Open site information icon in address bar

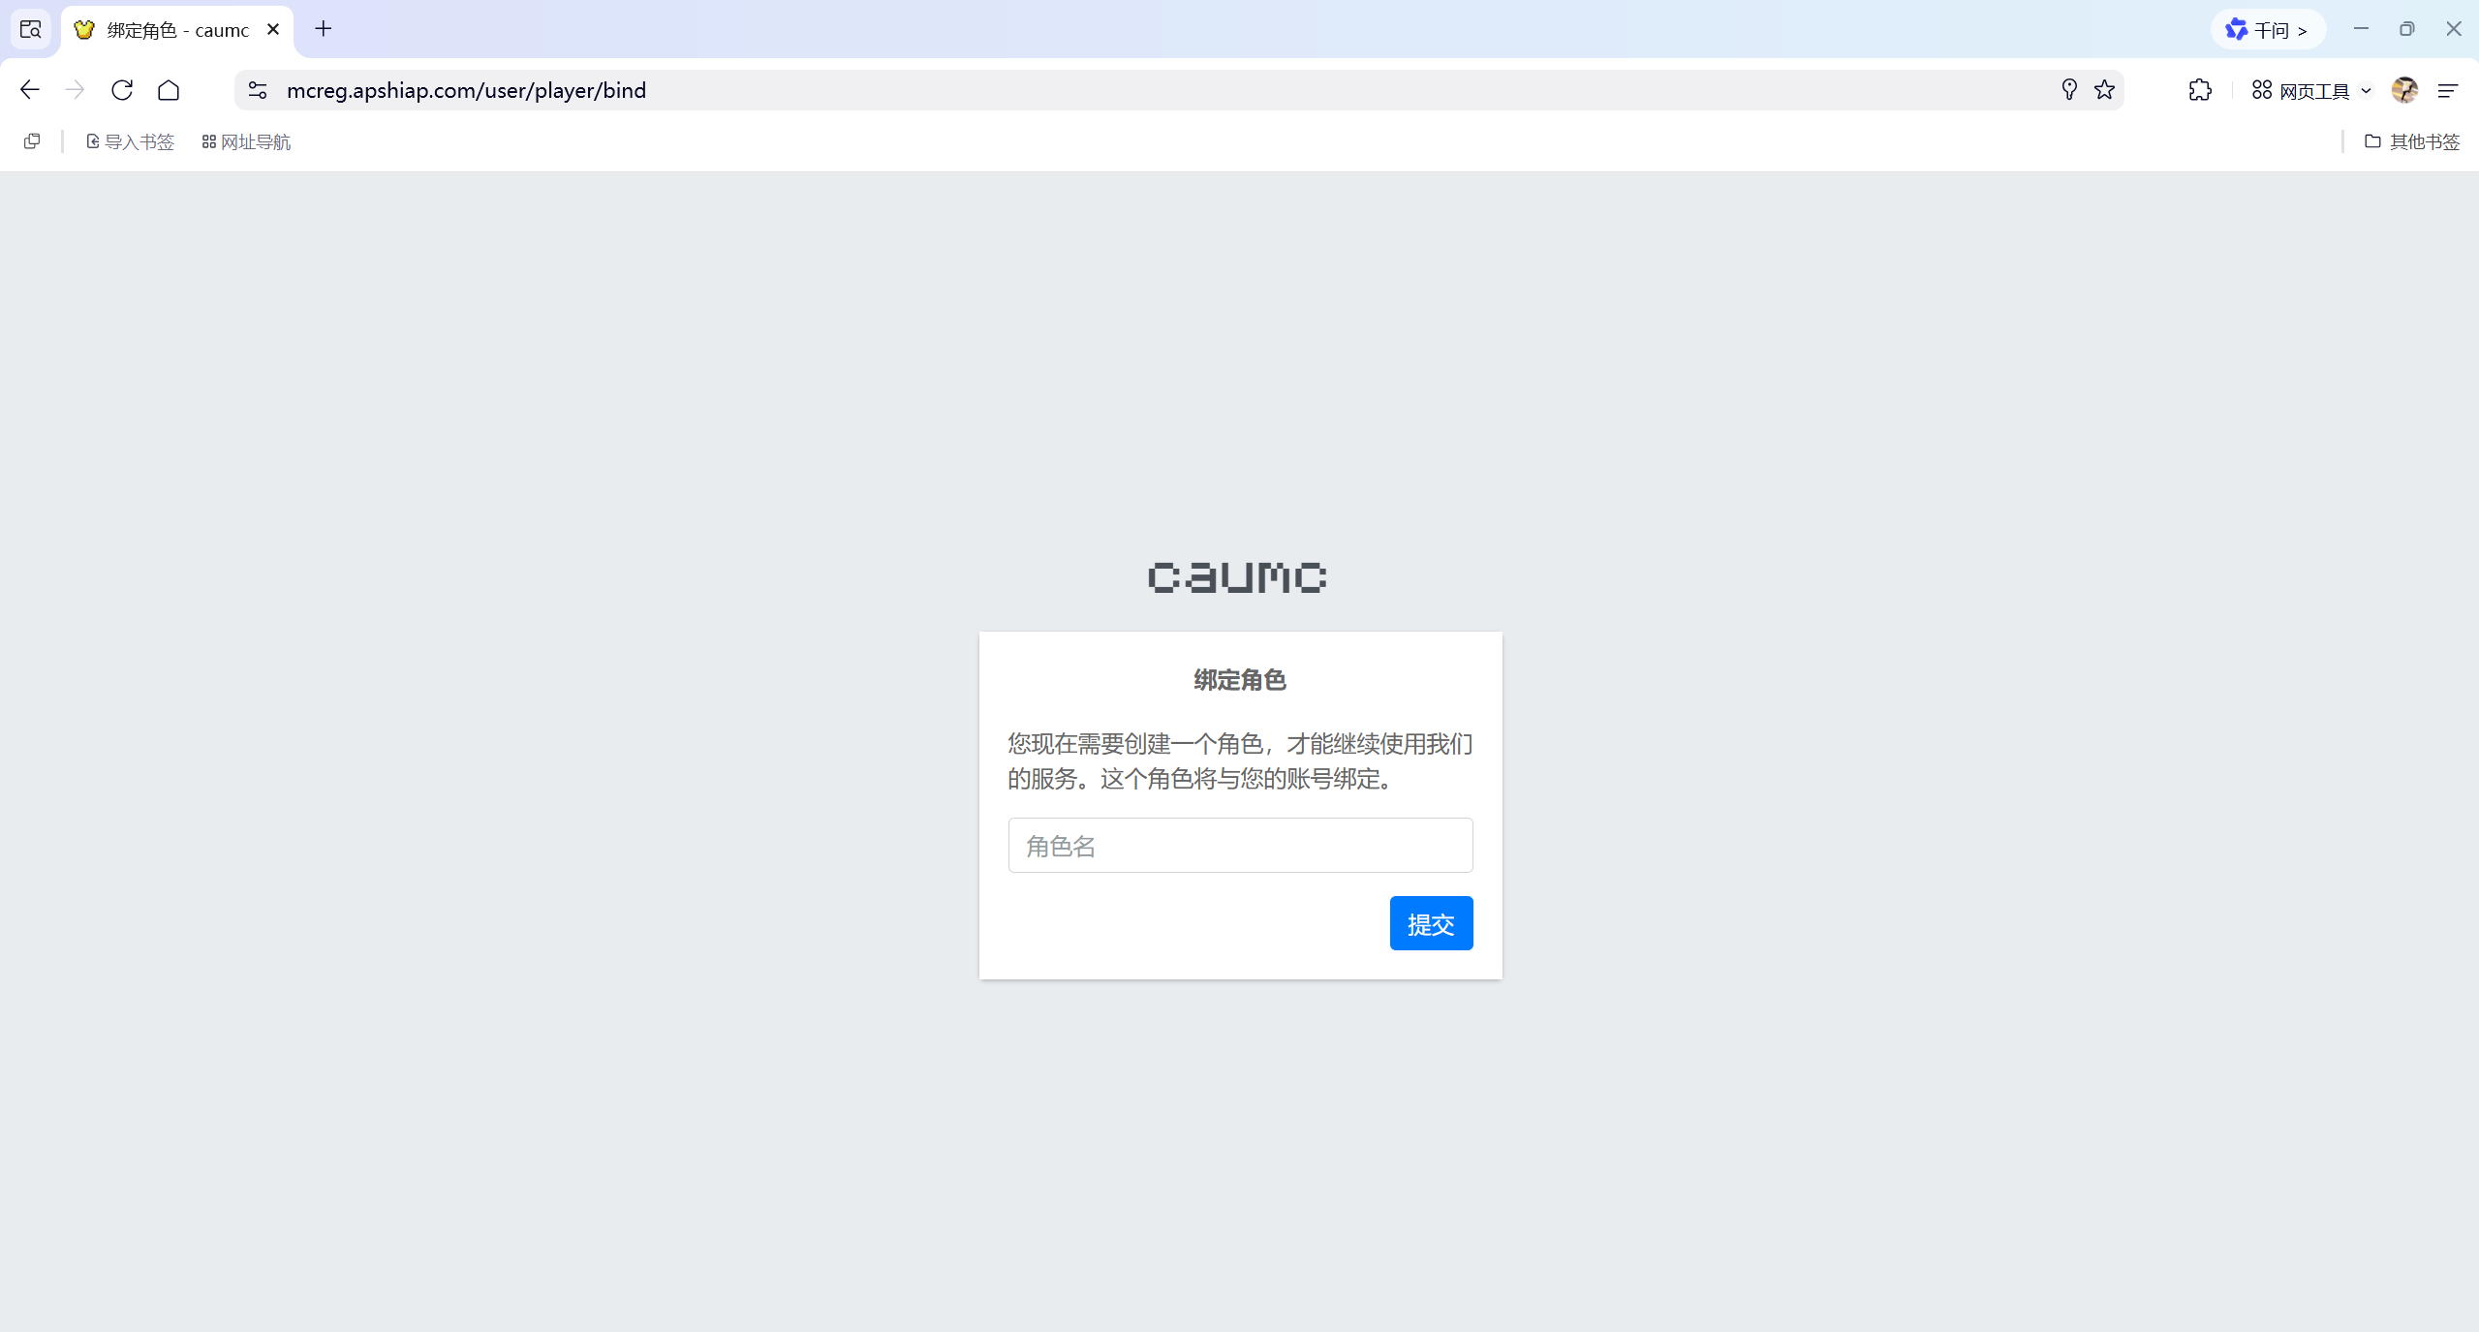(258, 90)
